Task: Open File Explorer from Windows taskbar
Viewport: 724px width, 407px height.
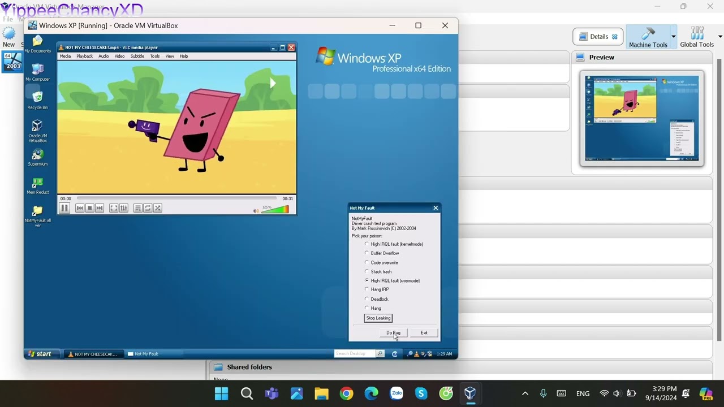Action: coord(321,393)
